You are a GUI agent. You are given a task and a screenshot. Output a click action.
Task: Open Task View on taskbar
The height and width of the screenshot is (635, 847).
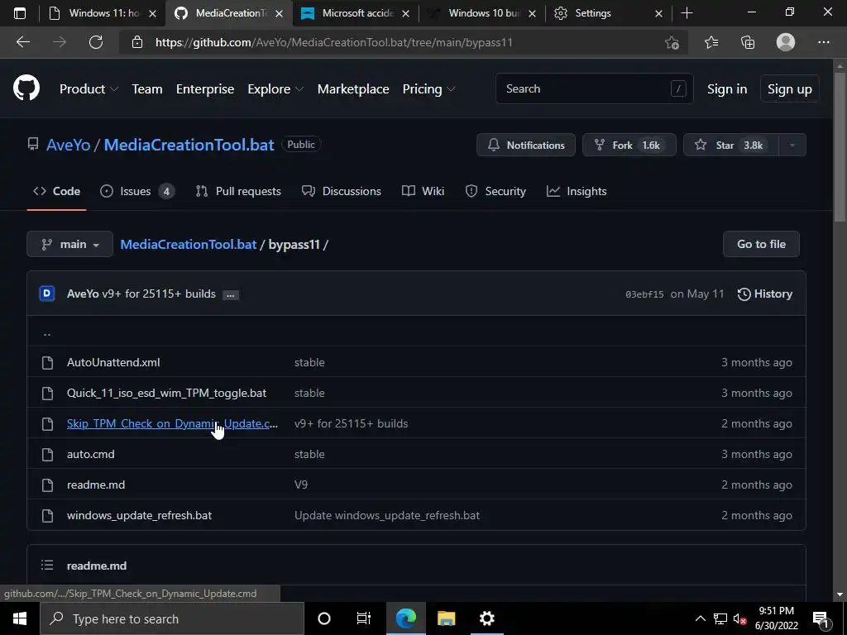tap(364, 618)
